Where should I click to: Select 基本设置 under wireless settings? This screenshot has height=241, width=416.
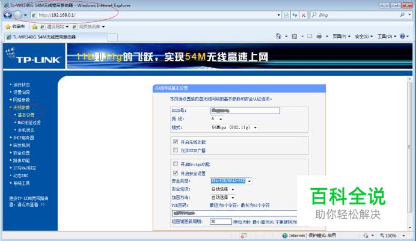tap(26, 115)
